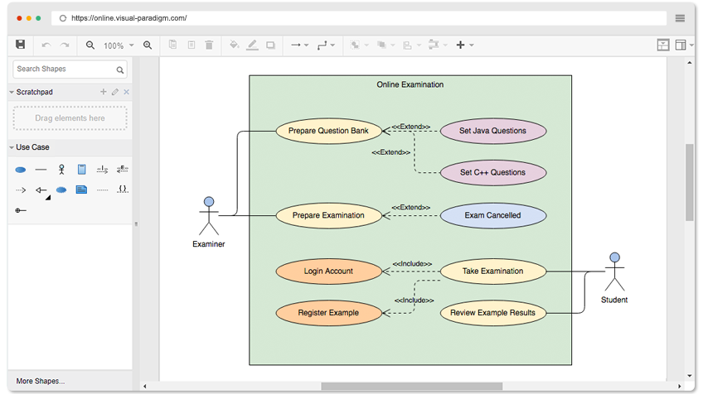This screenshot has height=394, width=703.
Task: Select the Set C++ Questions use case
Action: [493, 172]
